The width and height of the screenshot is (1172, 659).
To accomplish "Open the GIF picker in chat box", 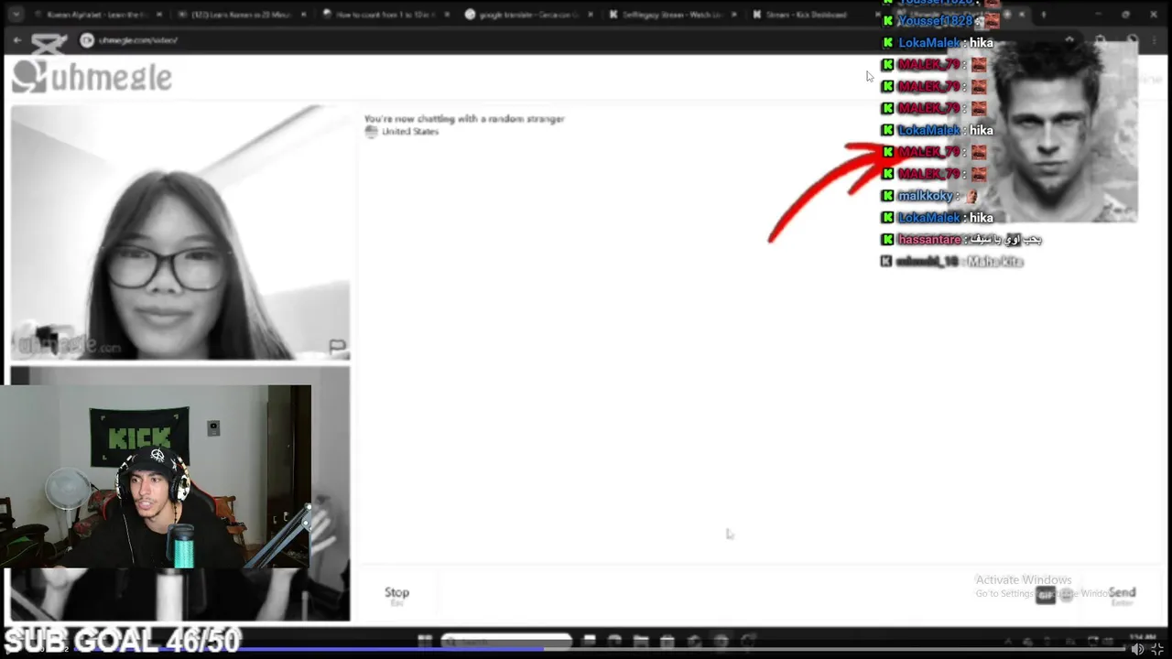I will [1046, 595].
